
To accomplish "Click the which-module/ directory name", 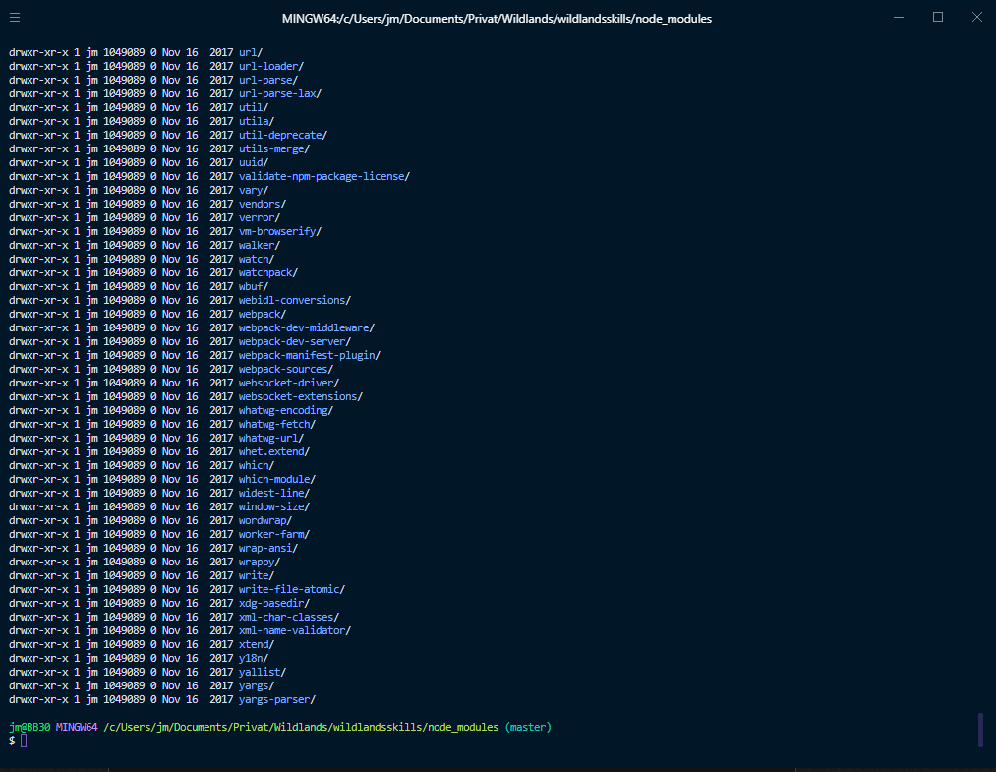I will 277,479.
